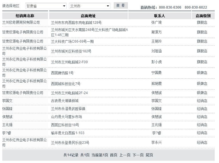The height and width of the screenshot is (163, 219).
Task: Click the 请选择地区 label
Action: (11, 6)
